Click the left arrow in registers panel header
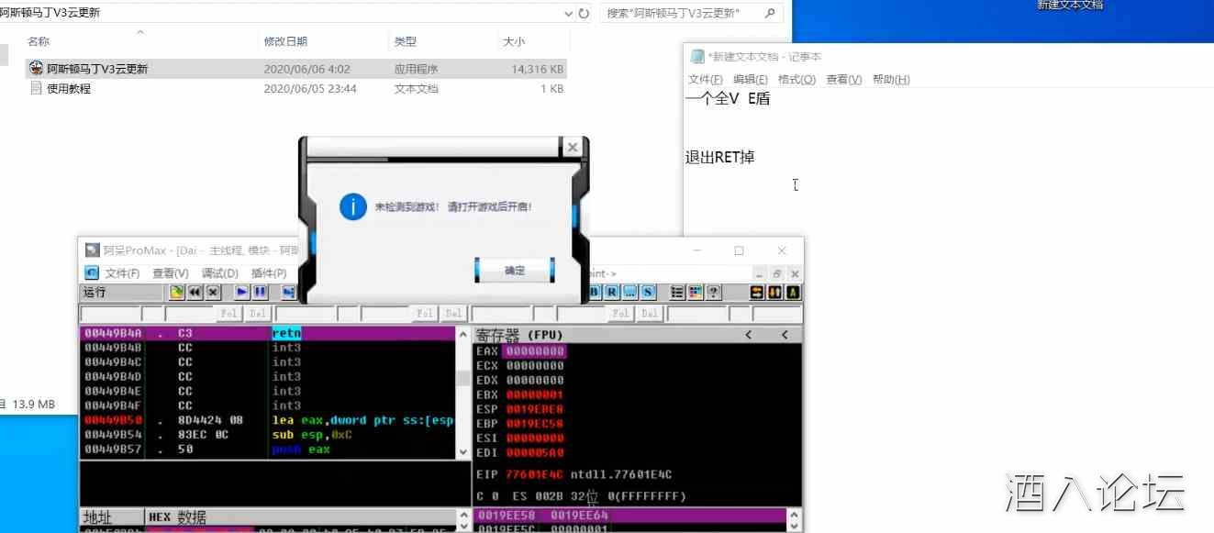Image resolution: width=1214 pixels, height=533 pixels. coord(749,335)
